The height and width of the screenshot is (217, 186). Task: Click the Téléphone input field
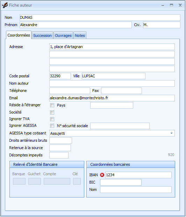tap(70, 91)
